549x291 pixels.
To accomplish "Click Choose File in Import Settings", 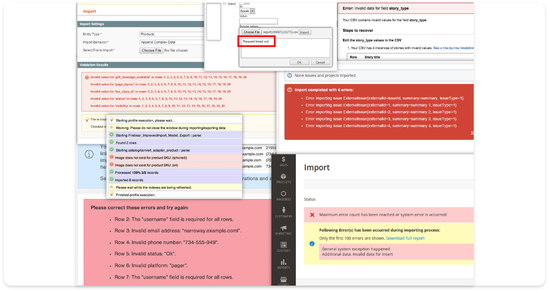I will point(151,50).
